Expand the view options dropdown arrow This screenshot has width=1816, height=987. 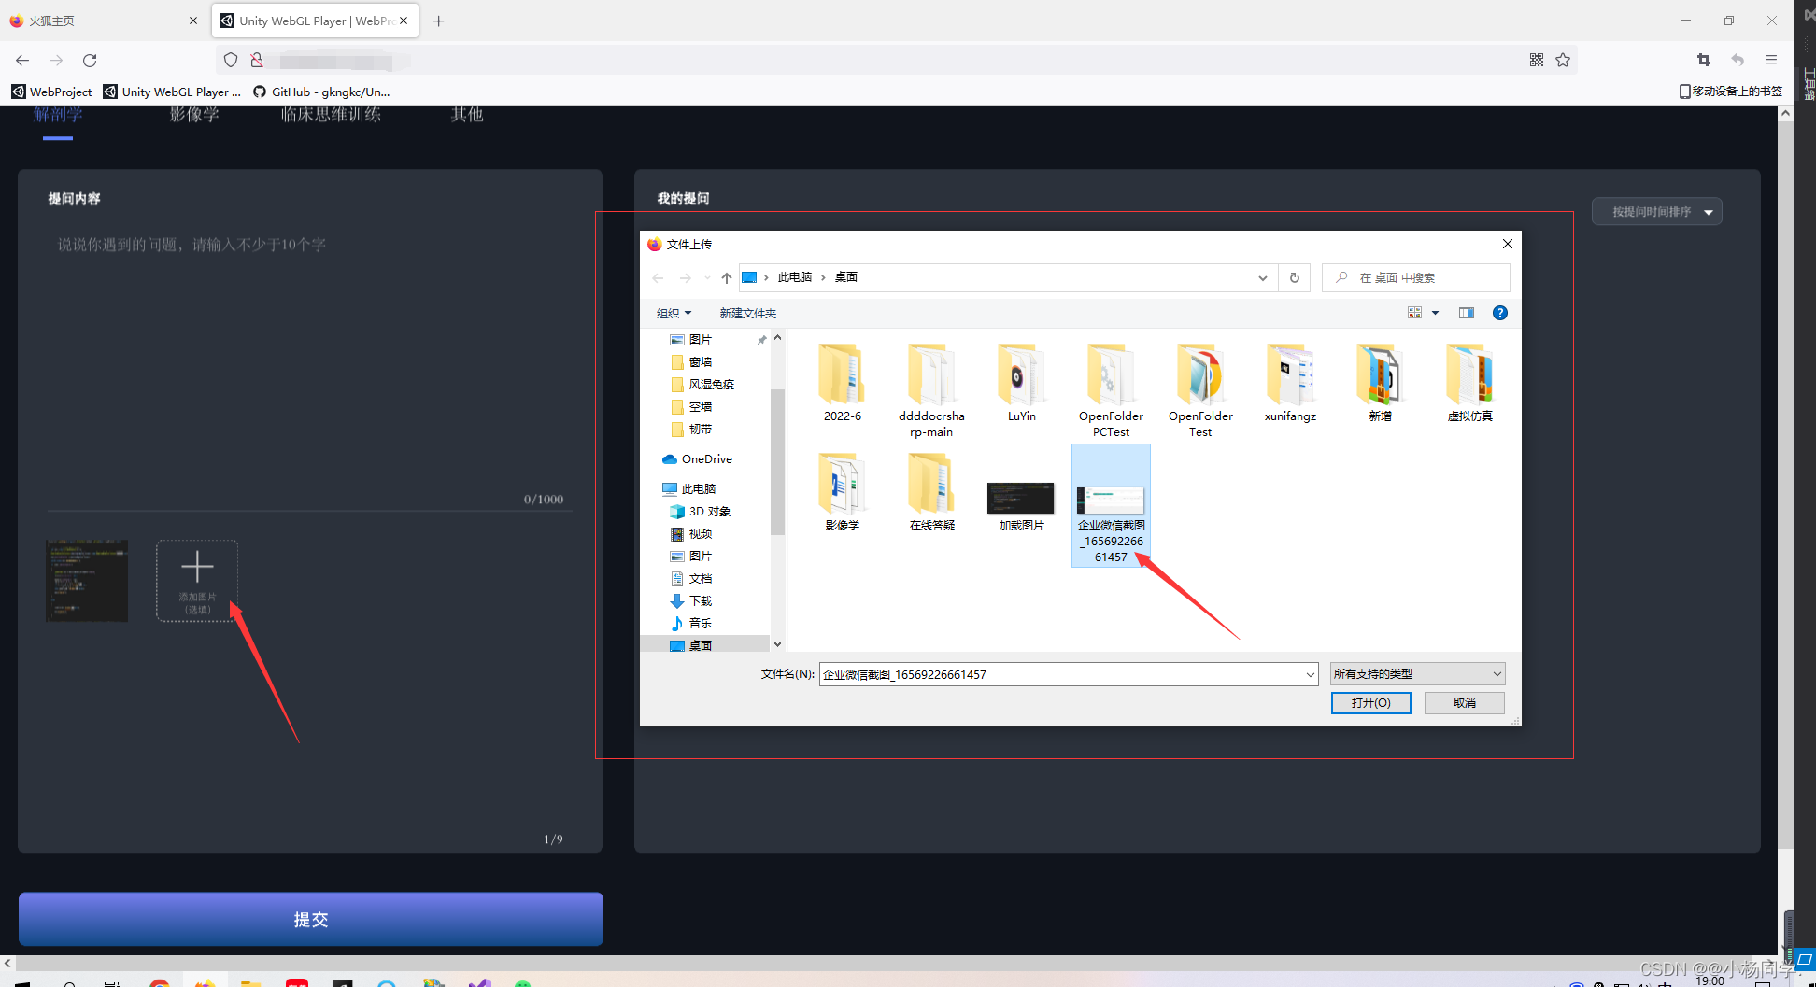(x=1436, y=313)
